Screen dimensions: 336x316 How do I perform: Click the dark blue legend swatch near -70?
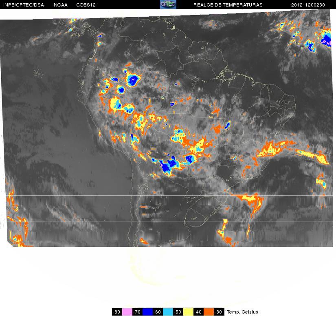147,312
